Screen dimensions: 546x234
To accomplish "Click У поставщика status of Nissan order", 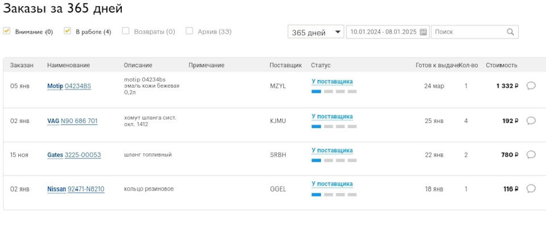I will 332,184.
